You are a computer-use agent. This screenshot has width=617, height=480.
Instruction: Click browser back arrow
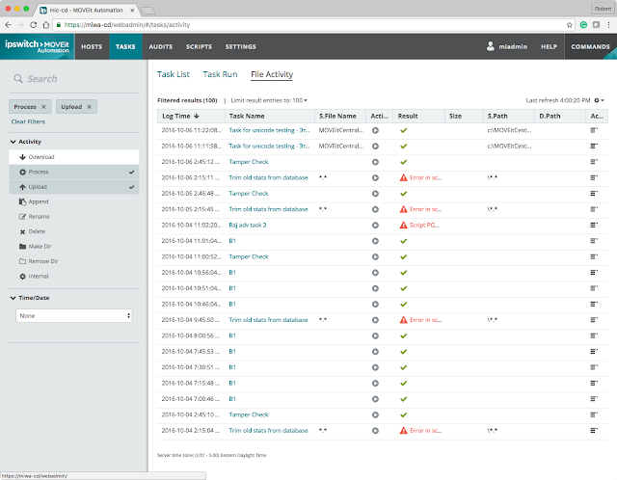coord(9,25)
